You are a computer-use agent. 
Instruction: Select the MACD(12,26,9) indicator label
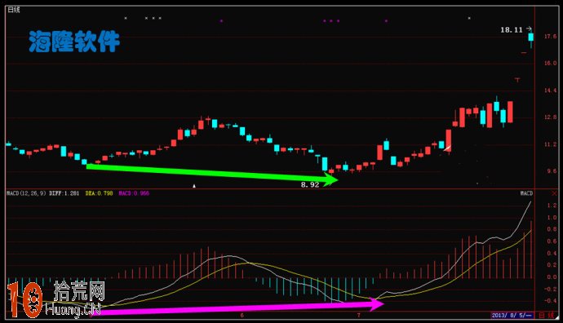[26, 193]
